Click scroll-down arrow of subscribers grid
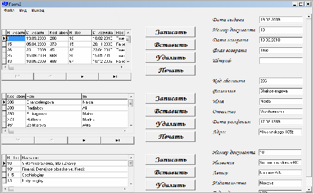This screenshot has width=314, height=194. click(x=131, y=125)
